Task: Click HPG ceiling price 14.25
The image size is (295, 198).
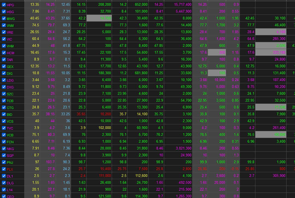Action: 50,5
